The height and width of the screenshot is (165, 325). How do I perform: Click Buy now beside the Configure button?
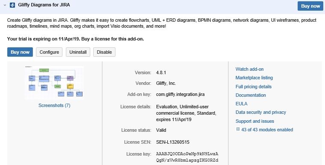tap(20, 52)
